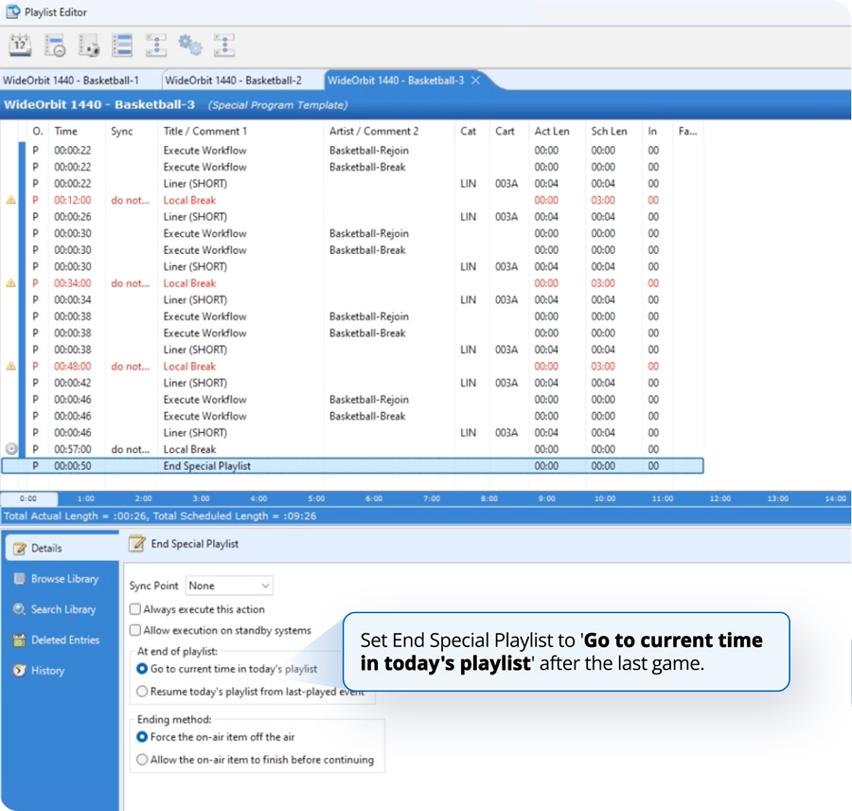Select the Local Break row at 00:34:00
Viewport: 852px width, 811px height.
pyautogui.click(x=352, y=283)
